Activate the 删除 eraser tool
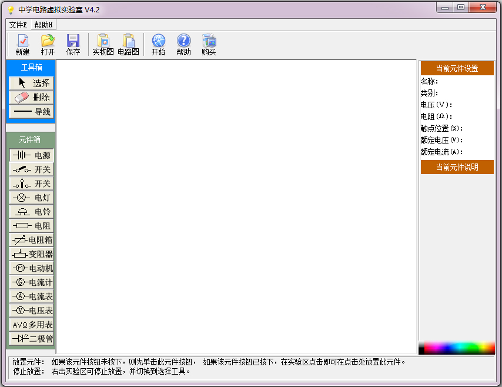 [31, 98]
